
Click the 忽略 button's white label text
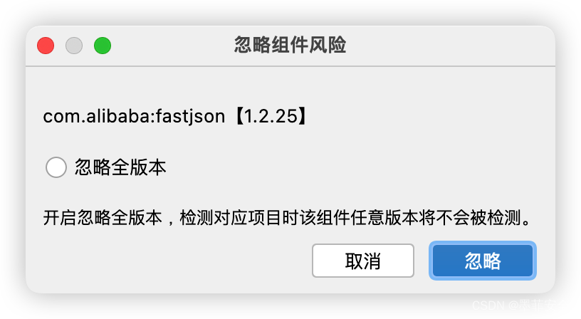483,261
